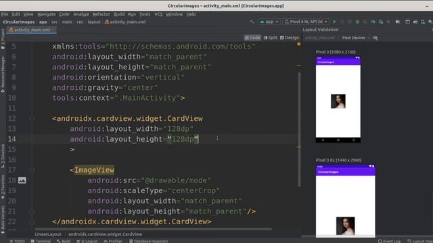Switch editor to Design view
433x243 pixels.
pos(290,38)
